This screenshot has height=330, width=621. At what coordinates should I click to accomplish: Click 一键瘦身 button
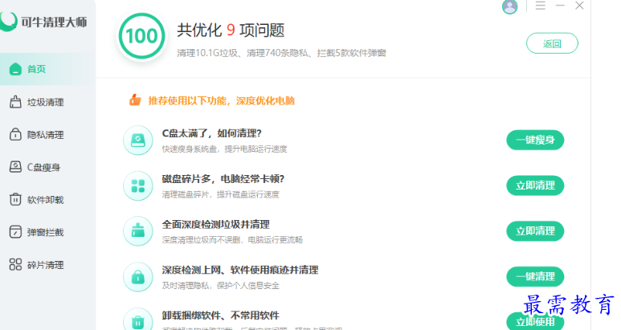click(535, 140)
